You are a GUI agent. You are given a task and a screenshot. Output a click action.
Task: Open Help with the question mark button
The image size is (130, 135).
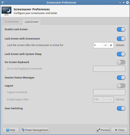tap(11, 130)
